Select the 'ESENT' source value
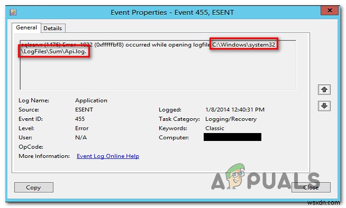Image resolution: width=346 pixels, height=208 pixels. pyautogui.click(x=84, y=110)
